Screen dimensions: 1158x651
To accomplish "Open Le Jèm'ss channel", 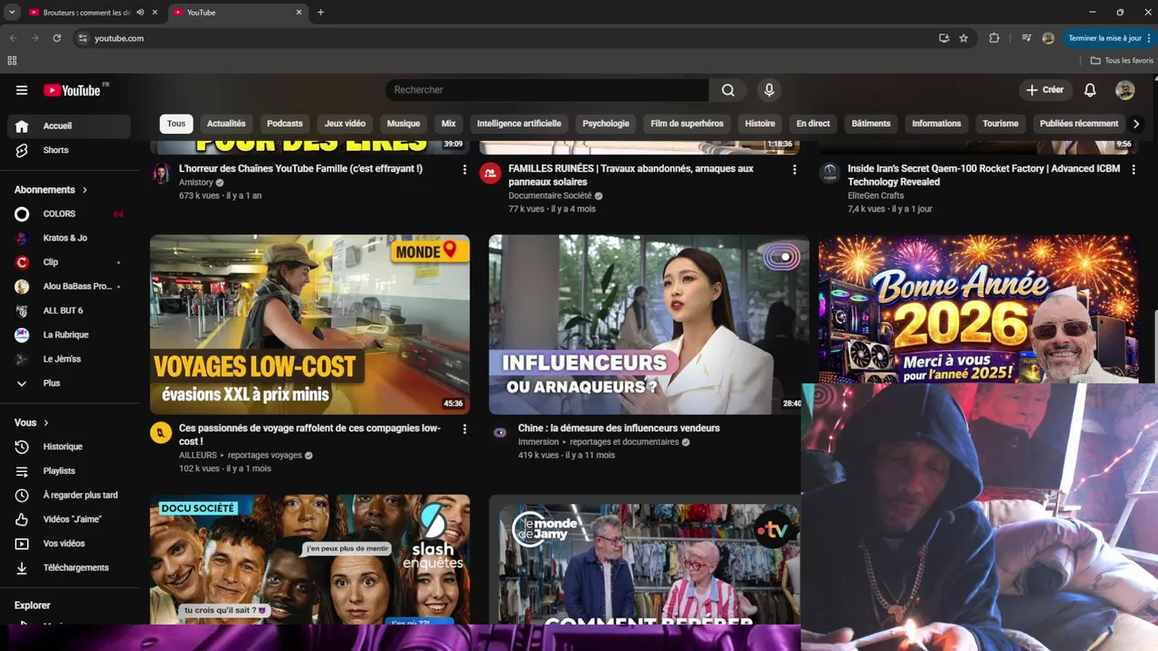I will pyautogui.click(x=69, y=359).
